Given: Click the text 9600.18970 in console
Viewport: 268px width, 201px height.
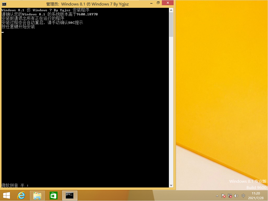Looking at the screenshot, I should (x=87, y=14).
